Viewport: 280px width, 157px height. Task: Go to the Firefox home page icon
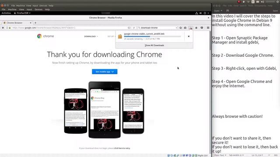[x=196, y=28]
